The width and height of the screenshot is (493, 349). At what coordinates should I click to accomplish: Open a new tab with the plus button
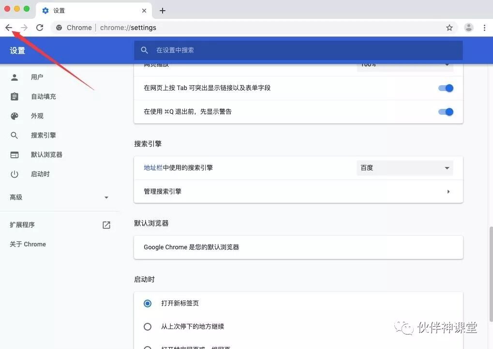162,11
